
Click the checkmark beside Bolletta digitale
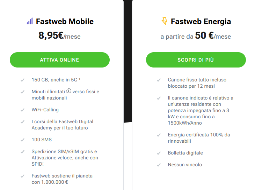[159, 153]
